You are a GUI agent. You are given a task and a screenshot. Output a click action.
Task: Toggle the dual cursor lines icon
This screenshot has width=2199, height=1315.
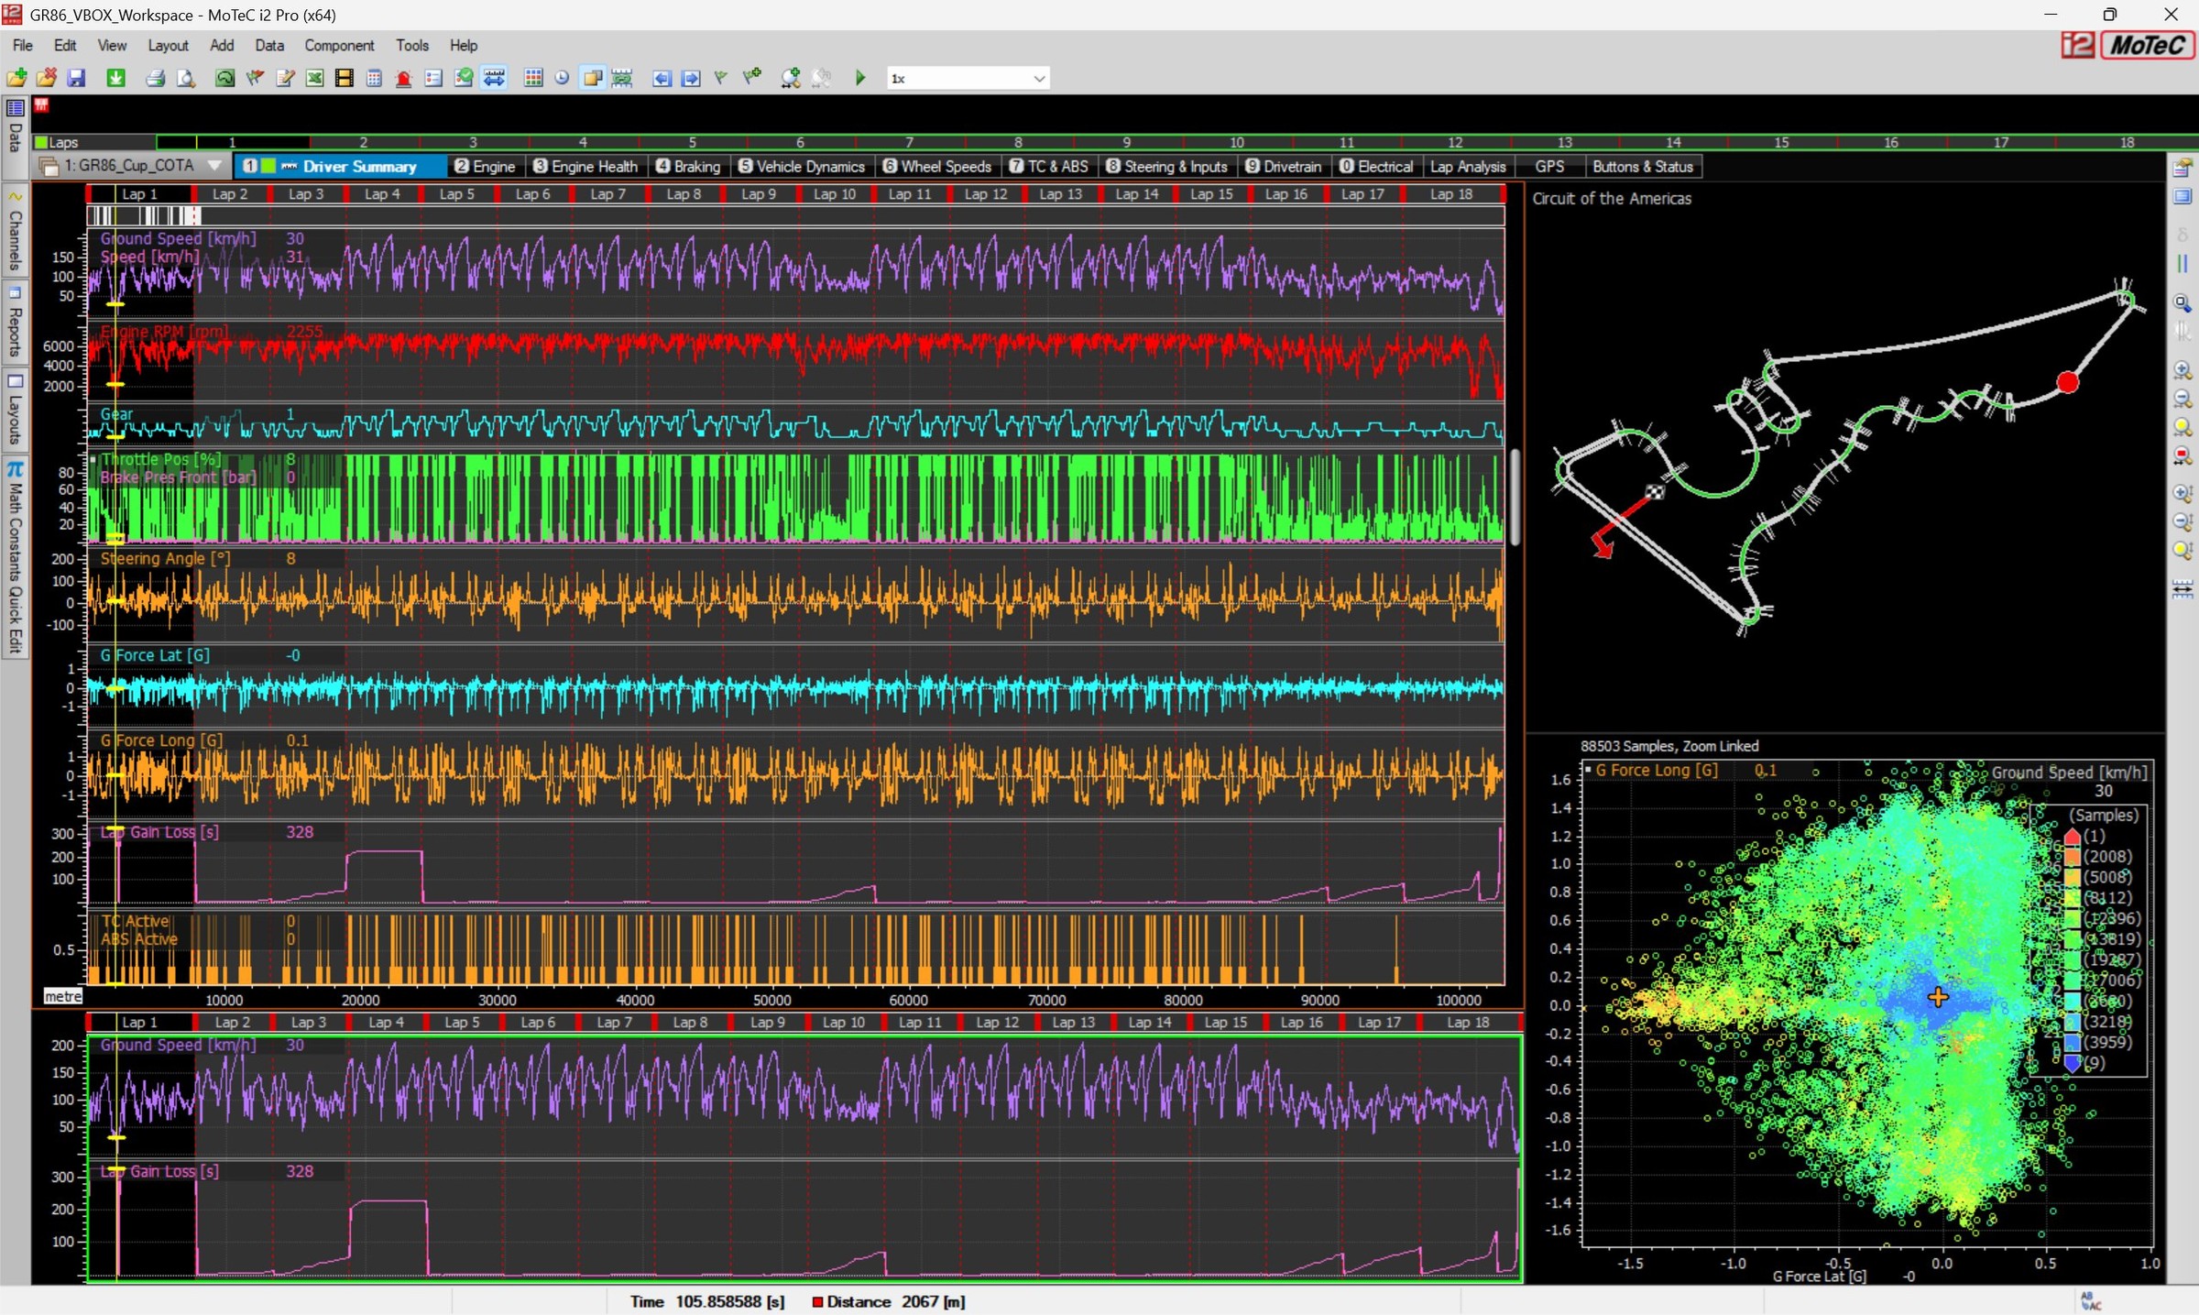[2183, 264]
